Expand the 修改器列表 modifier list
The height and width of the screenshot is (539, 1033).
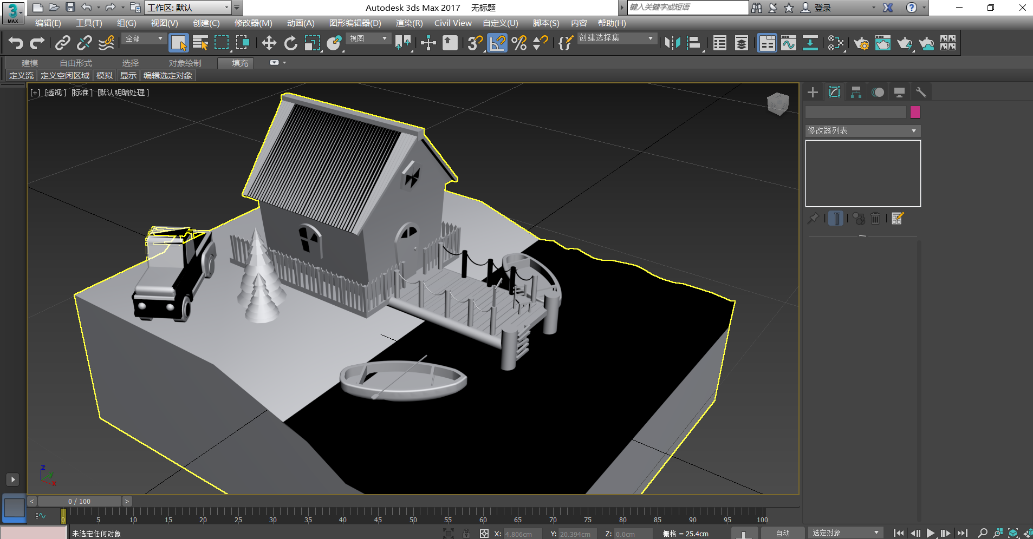point(862,130)
